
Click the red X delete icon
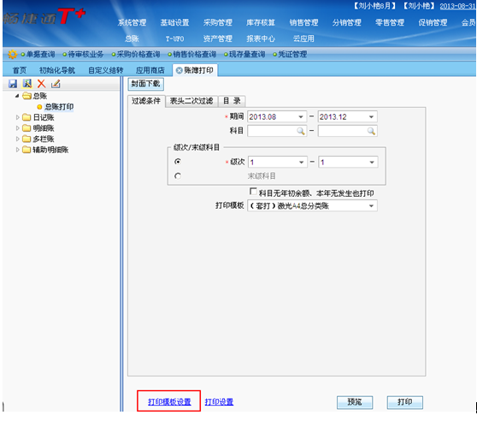pos(41,83)
